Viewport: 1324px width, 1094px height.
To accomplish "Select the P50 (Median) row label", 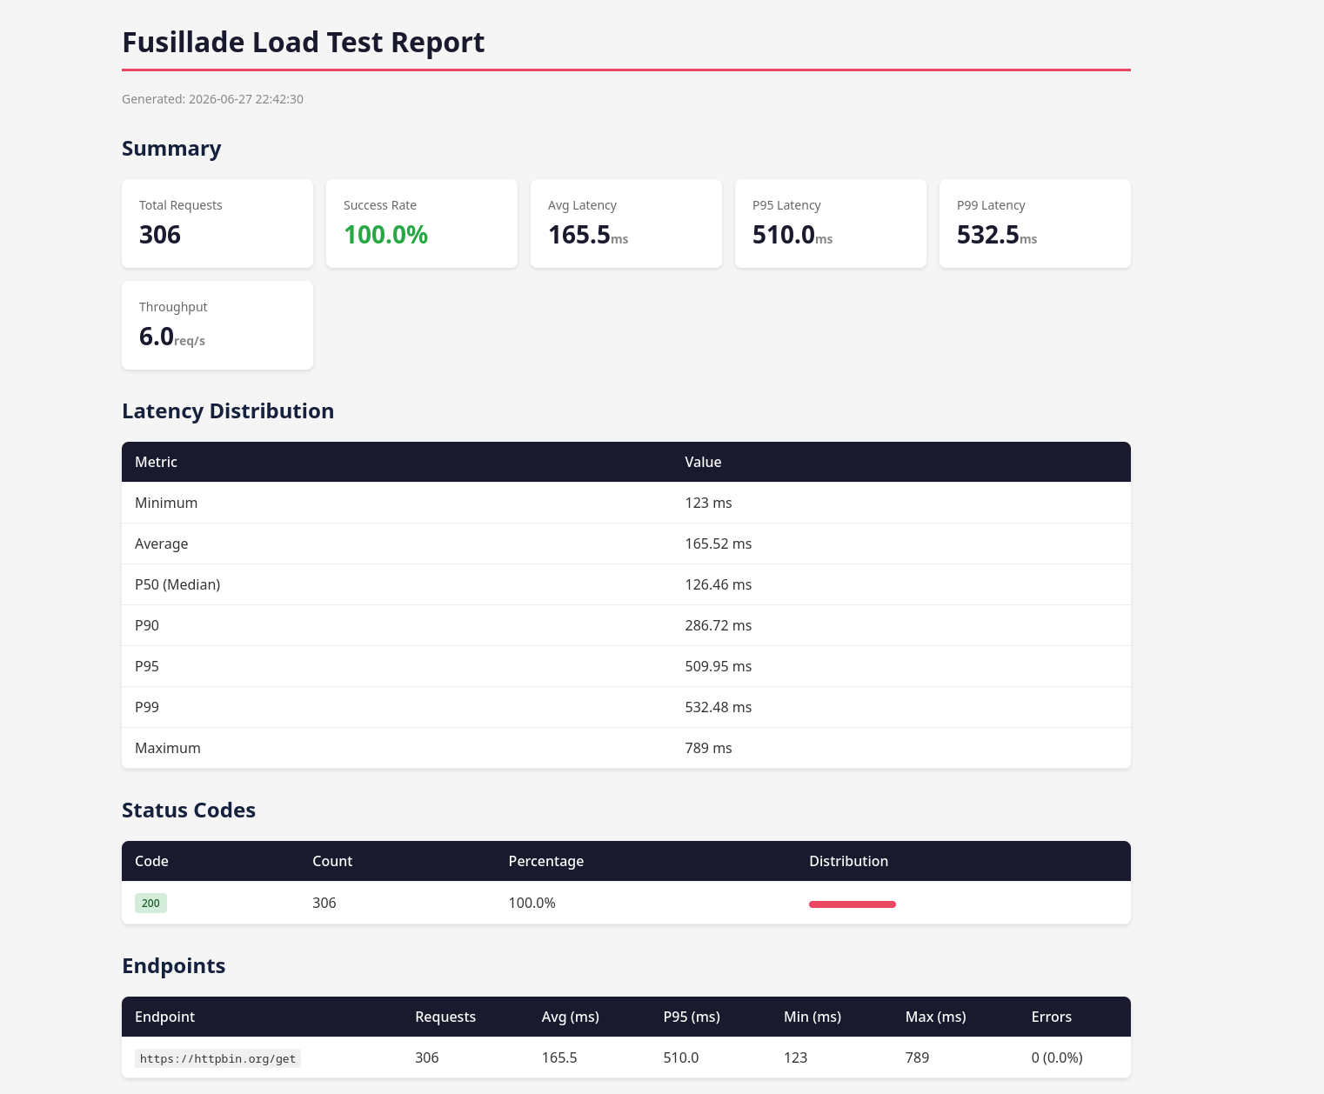I will [177, 584].
